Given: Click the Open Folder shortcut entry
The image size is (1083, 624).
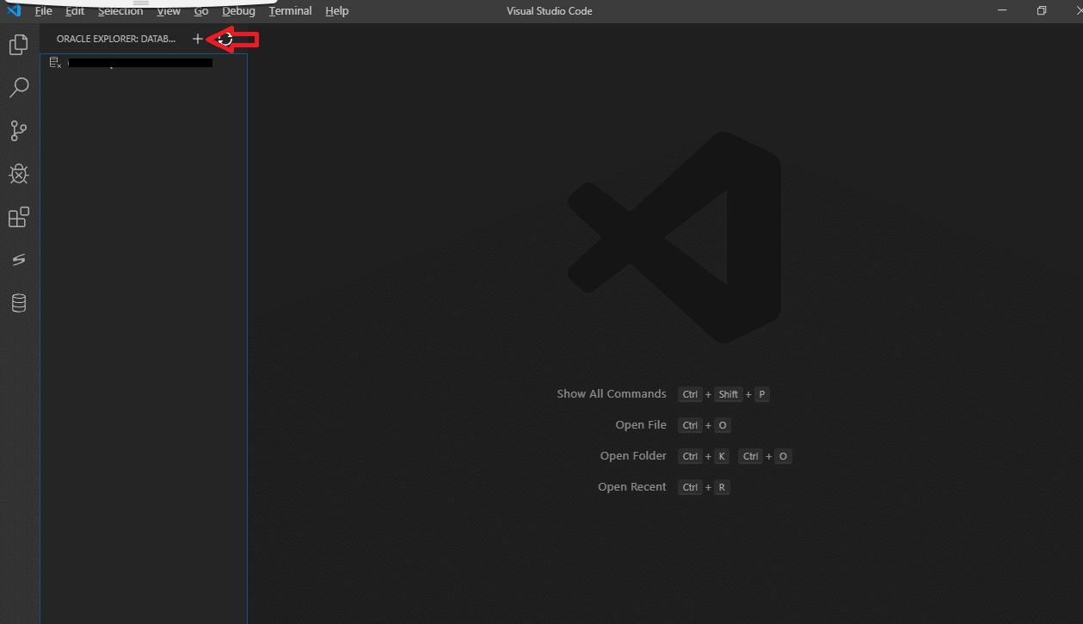Looking at the screenshot, I should coord(633,455).
